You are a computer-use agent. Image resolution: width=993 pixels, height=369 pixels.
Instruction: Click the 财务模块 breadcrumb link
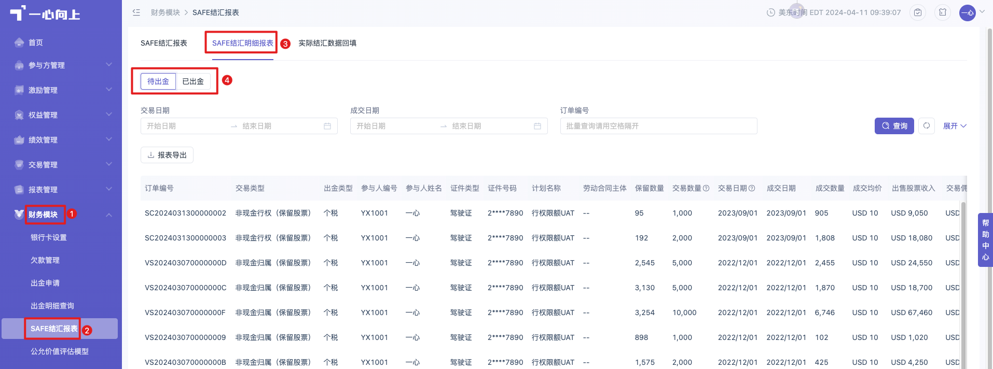point(165,12)
